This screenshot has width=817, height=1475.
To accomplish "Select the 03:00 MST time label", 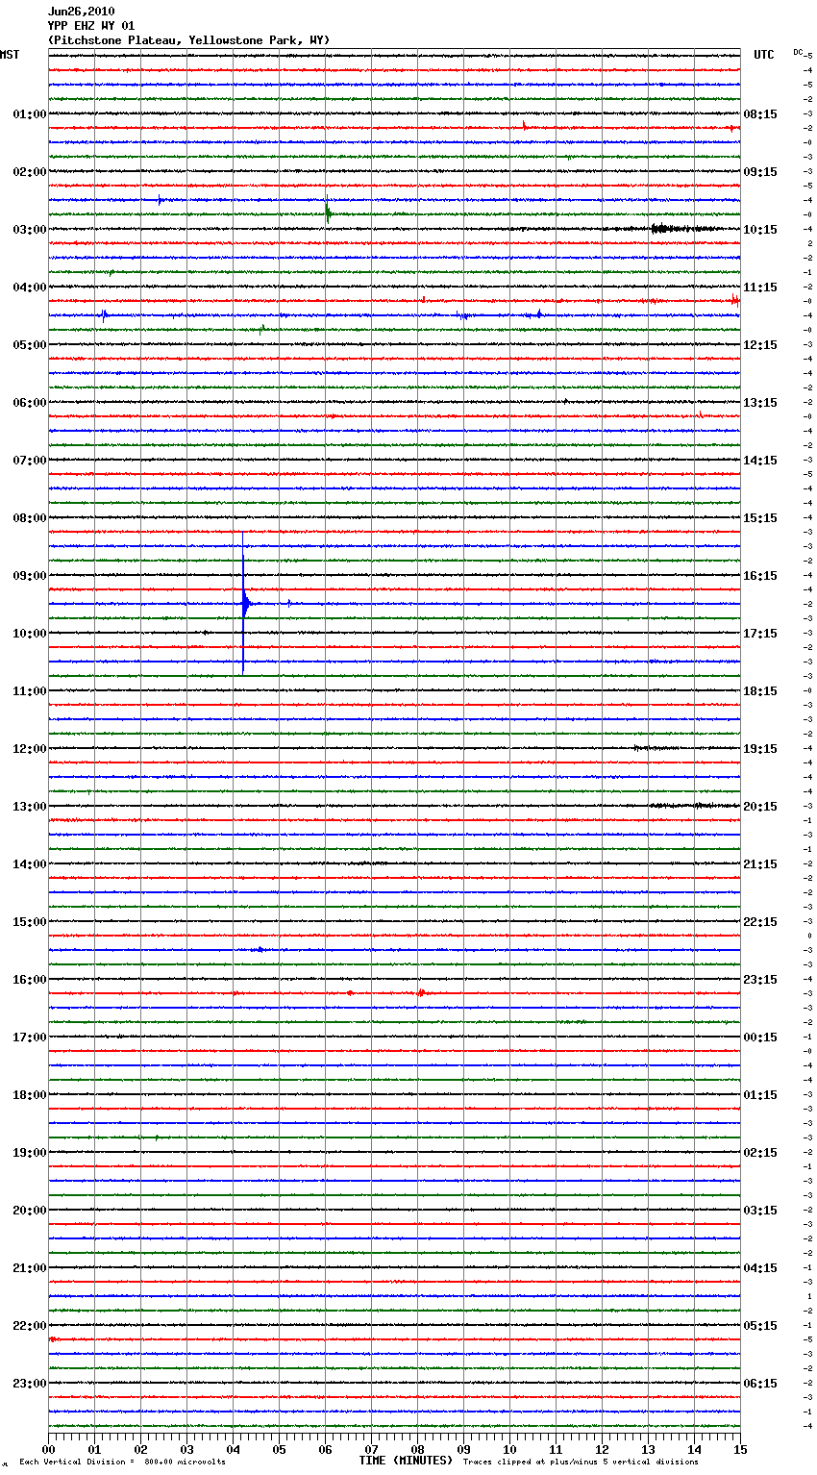I will coord(29,230).
